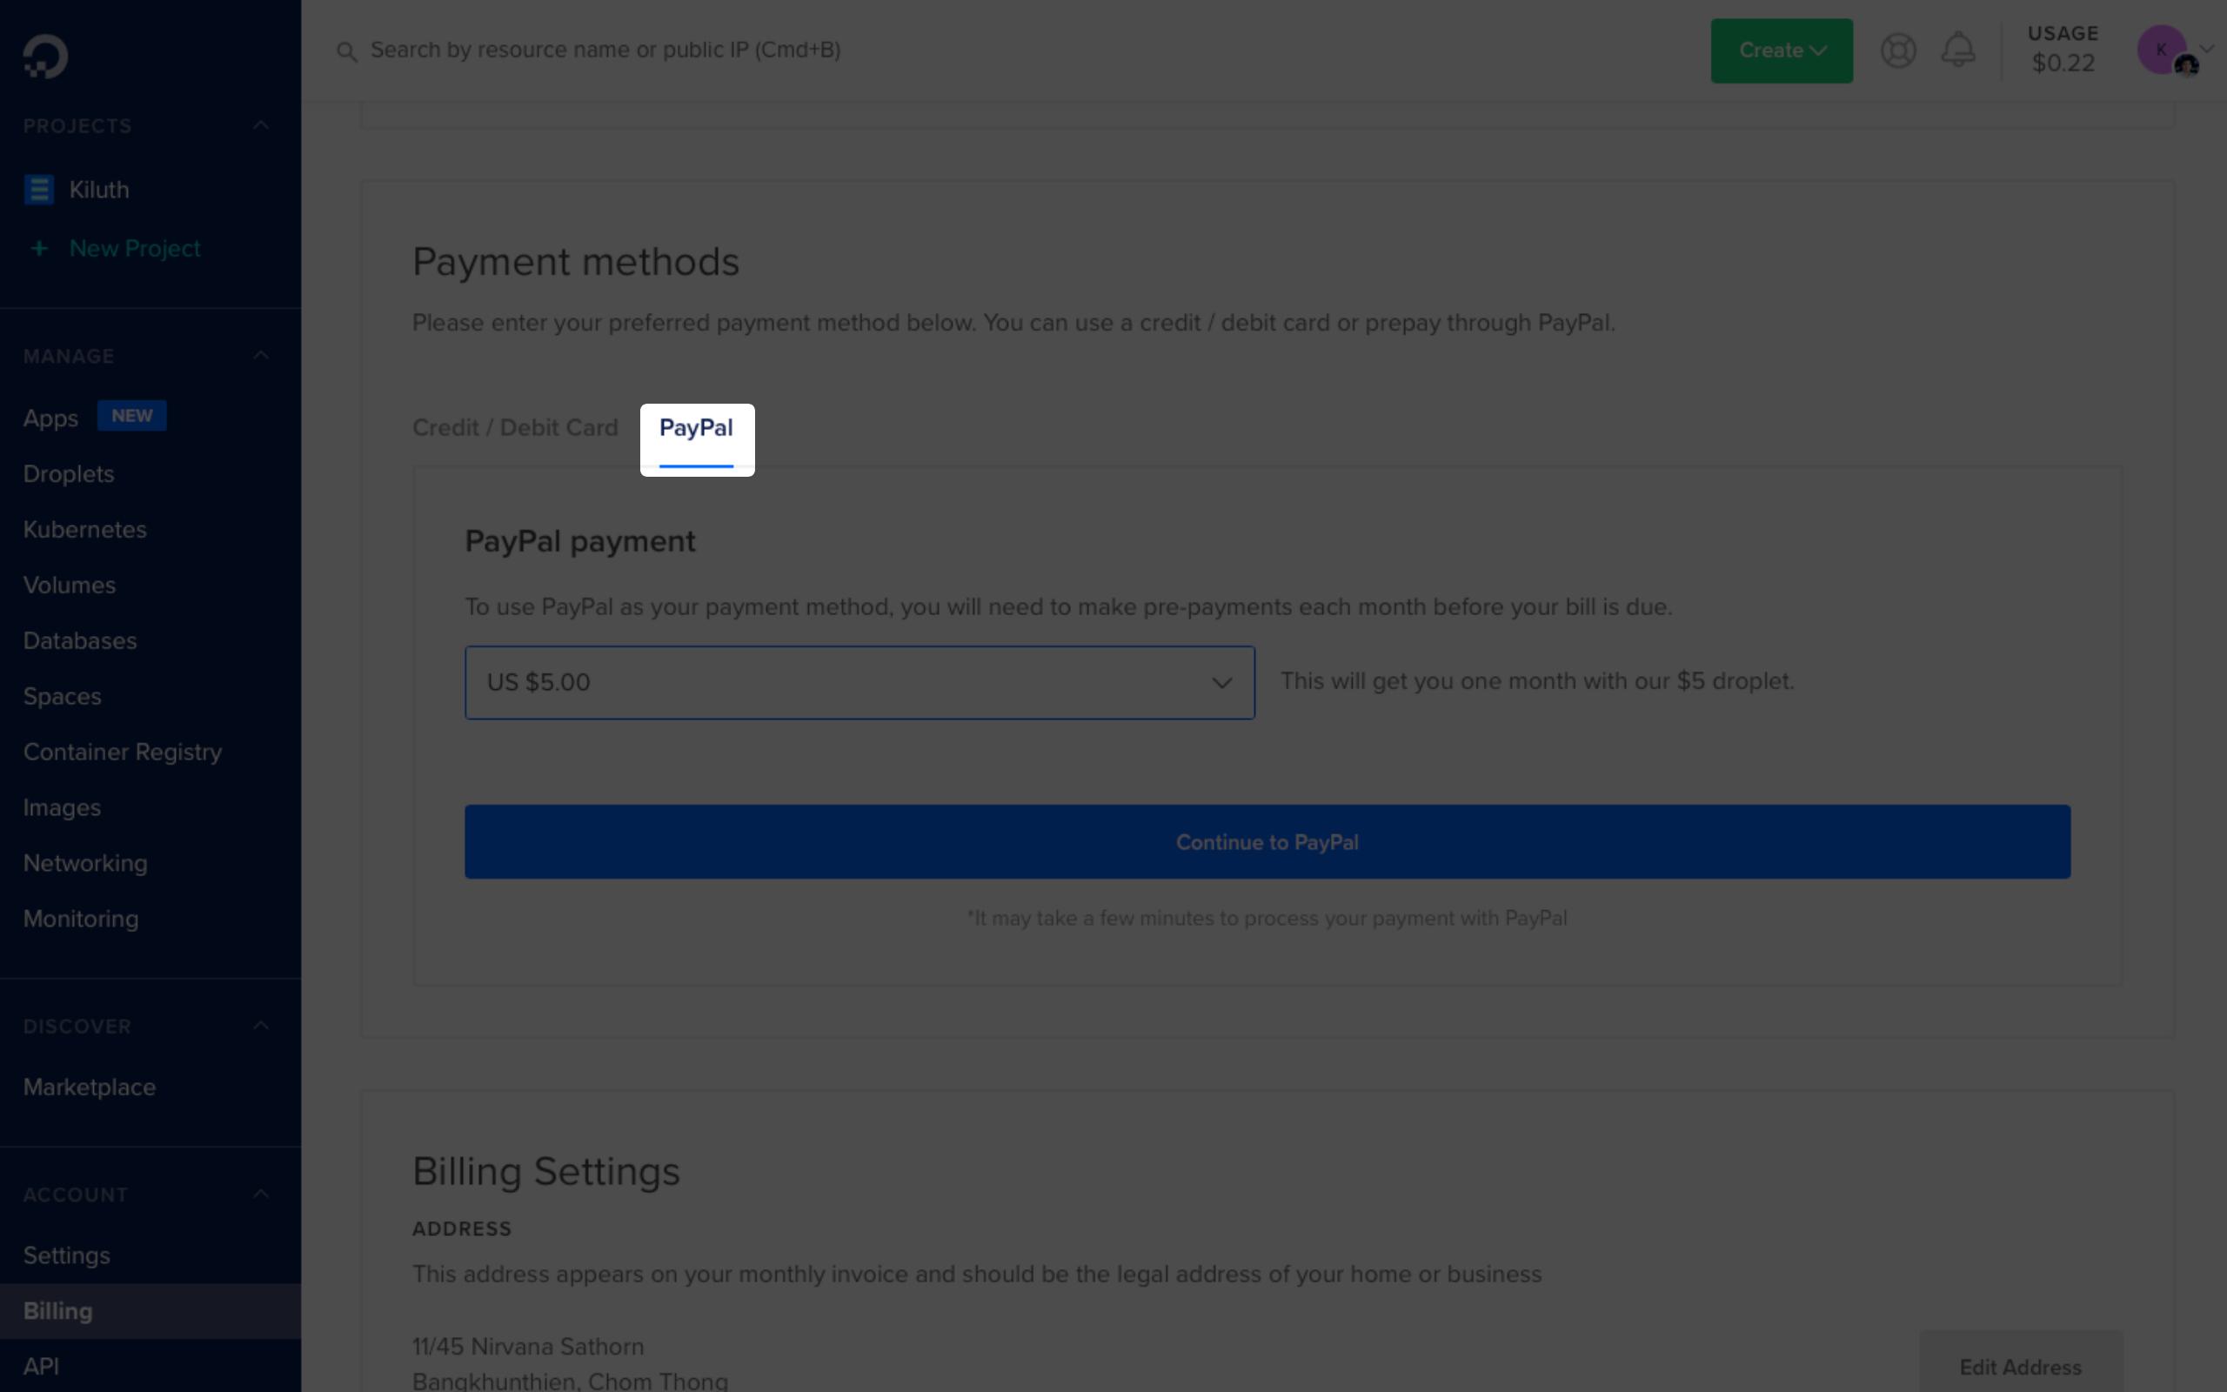
Task: Click the Create dropdown button
Action: 1782,50
